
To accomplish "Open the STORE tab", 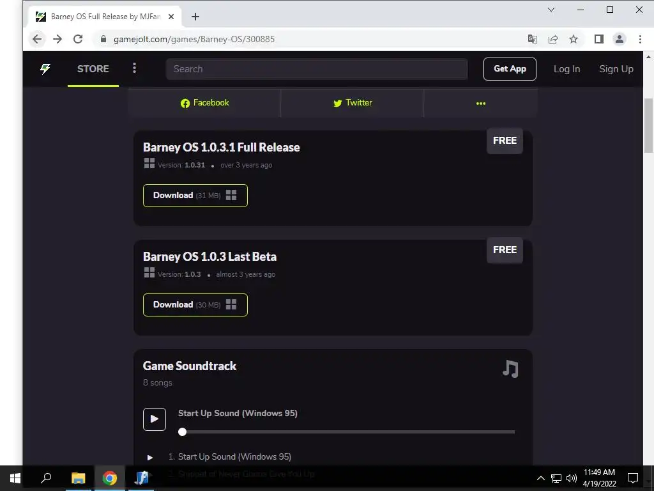I will tap(93, 69).
